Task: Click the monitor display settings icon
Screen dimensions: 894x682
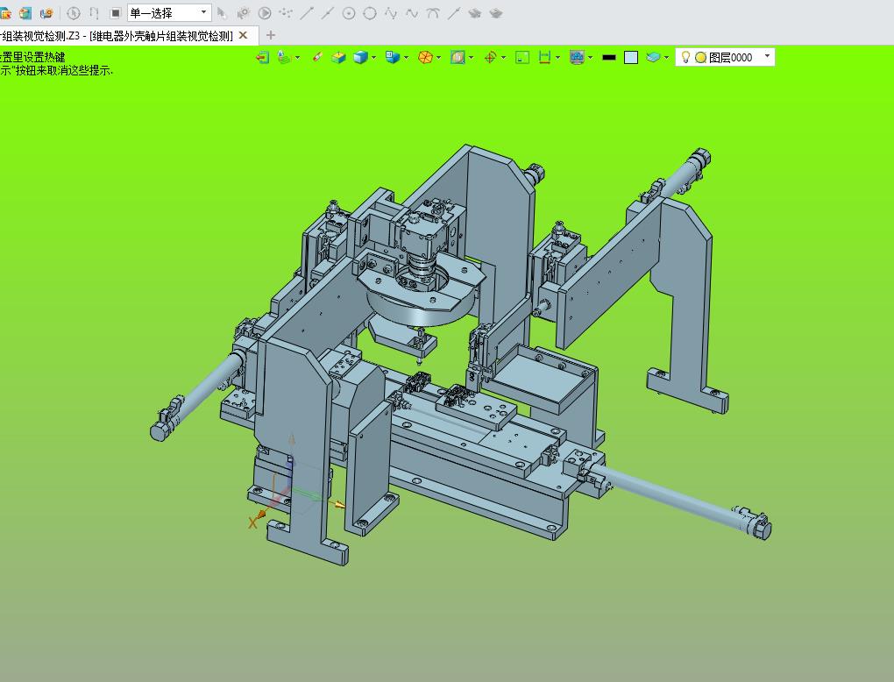Action: pyautogui.click(x=577, y=57)
